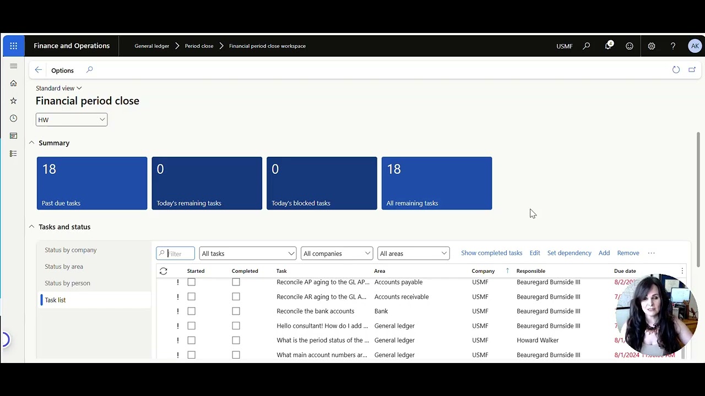Collapse the Tasks and status section
This screenshot has width=705, height=396.
click(x=31, y=227)
